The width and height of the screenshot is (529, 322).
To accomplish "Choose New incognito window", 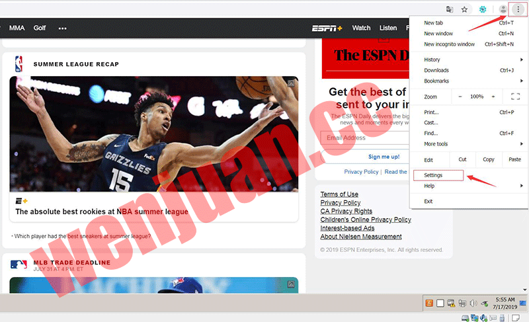I will 450,44.
